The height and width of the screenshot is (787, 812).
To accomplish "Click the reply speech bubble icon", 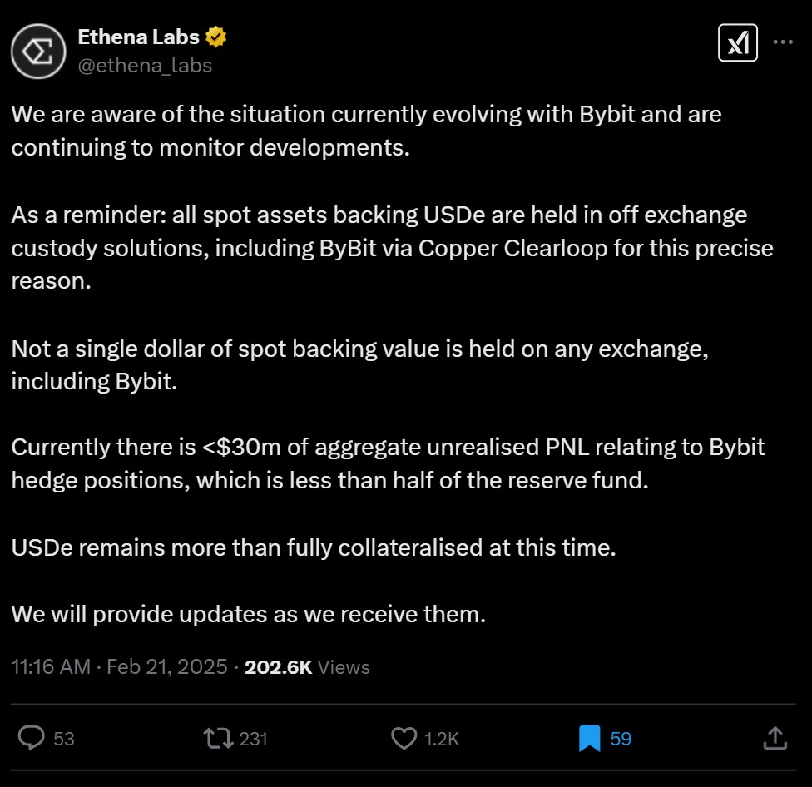I will 32,737.
